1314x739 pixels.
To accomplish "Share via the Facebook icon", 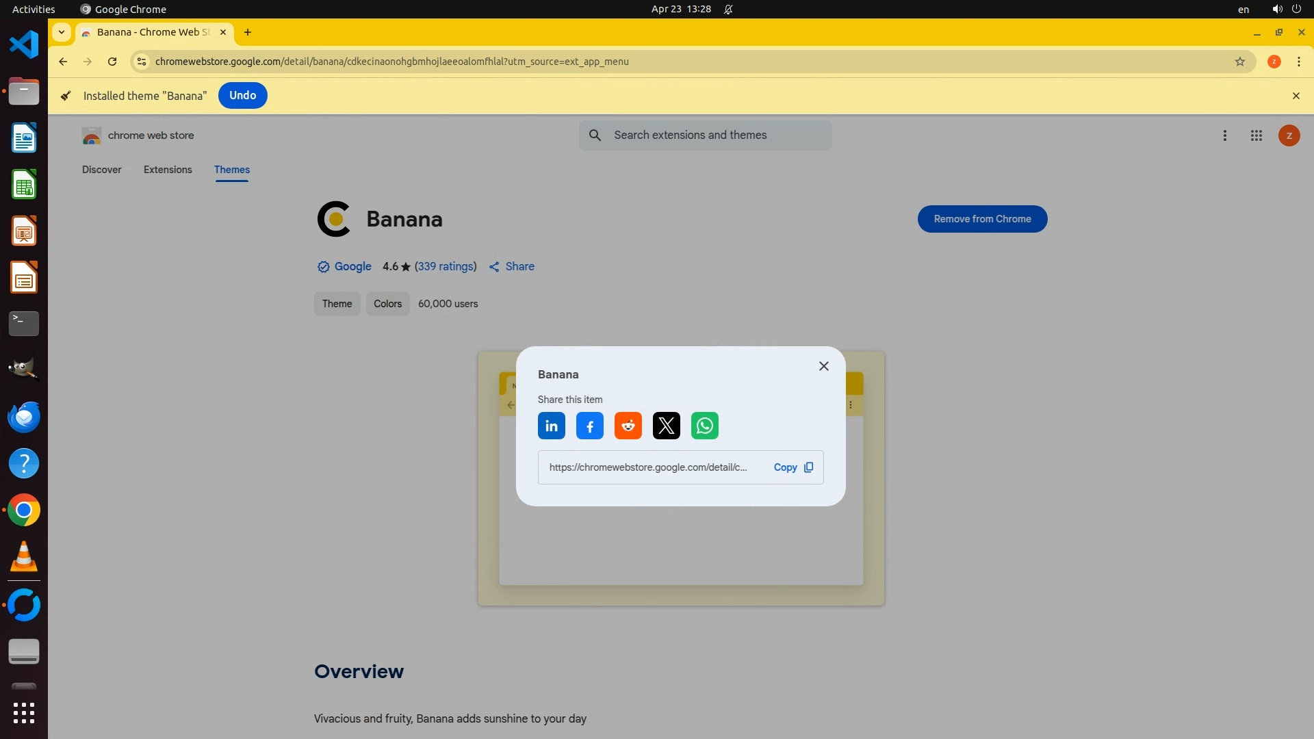I will click(589, 426).
